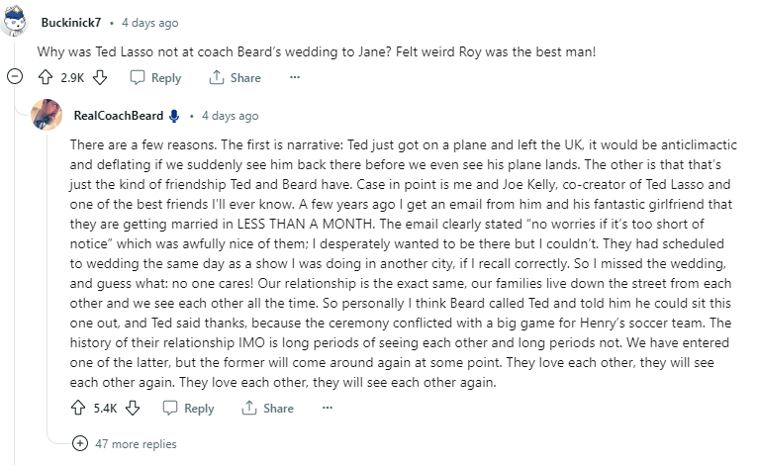Open RealCoachBeard username link
The image size is (758, 465).
120,116
